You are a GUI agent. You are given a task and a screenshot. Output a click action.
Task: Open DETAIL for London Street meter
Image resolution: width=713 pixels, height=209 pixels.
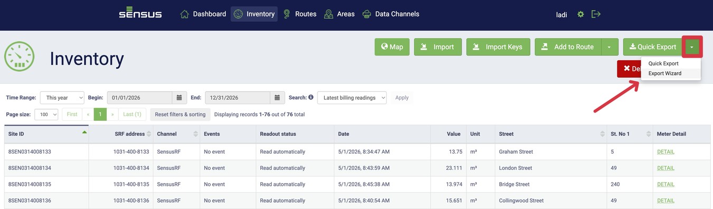[x=665, y=168]
